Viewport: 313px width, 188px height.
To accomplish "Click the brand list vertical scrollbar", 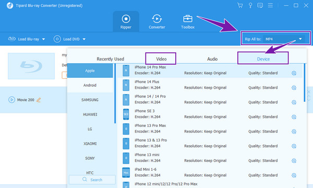I will pos(115,93).
